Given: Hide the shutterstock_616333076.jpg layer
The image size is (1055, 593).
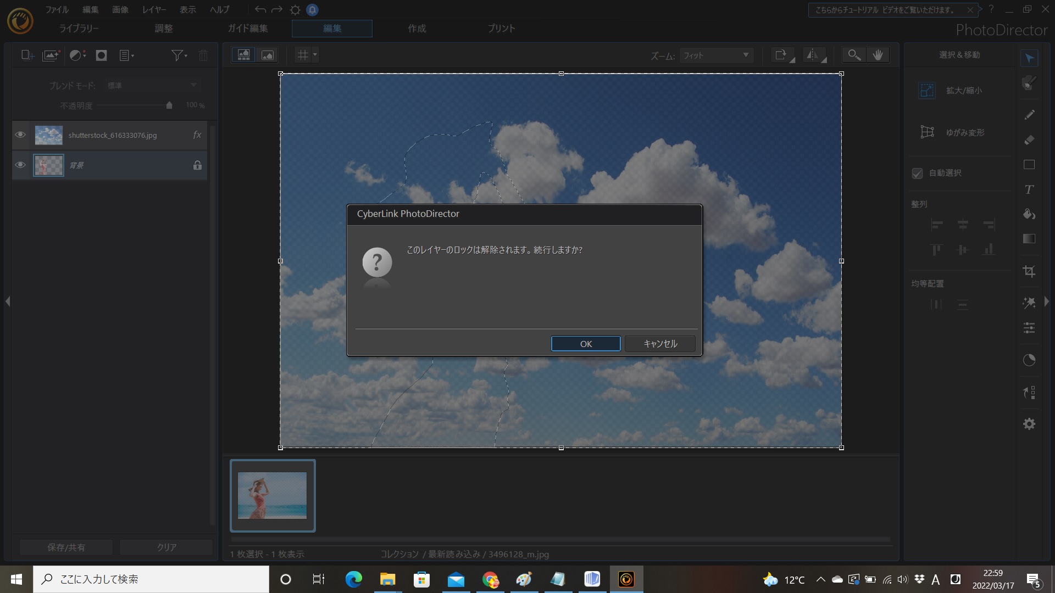Looking at the screenshot, I should coord(20,135).
